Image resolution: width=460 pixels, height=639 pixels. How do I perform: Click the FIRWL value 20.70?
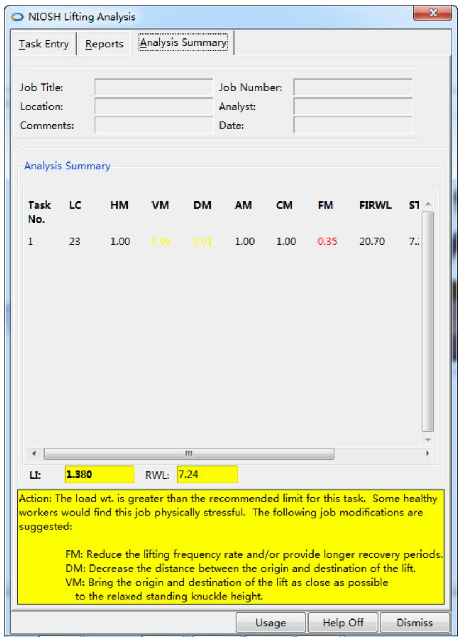coord(372,241)
